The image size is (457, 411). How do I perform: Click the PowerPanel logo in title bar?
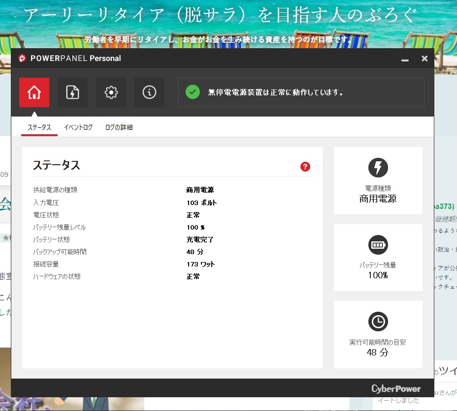click(22, 58)
